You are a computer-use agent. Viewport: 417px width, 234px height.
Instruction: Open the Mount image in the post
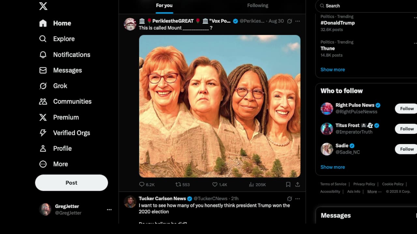[220, 106]
